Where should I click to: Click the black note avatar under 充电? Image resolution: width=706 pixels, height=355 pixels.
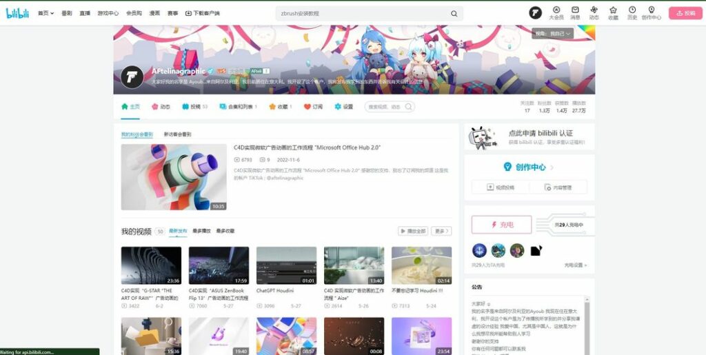[x=536, y=251]
